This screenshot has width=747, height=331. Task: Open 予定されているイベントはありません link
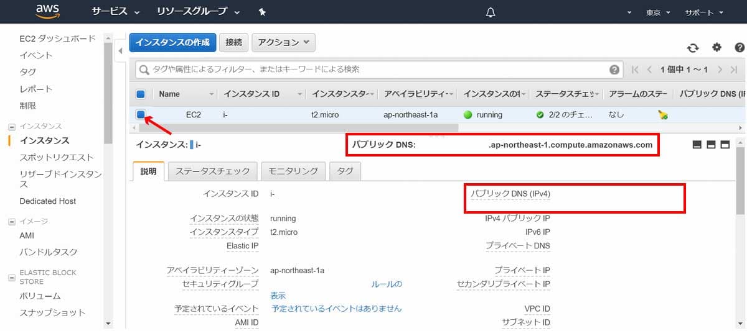[x=337, y=308]
